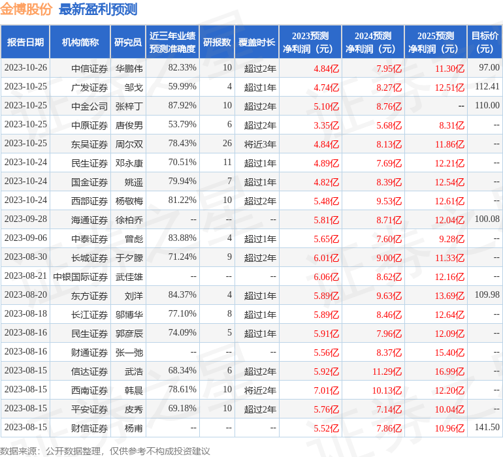Click target price 109.98
Image resolution: width=503 pixels, height=457 pixels.
point(487,294)
